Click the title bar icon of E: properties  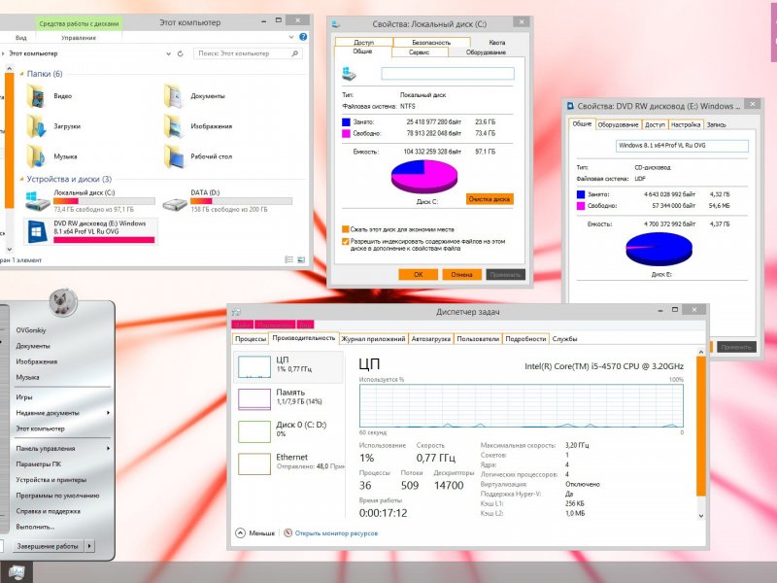click(570, 106)
